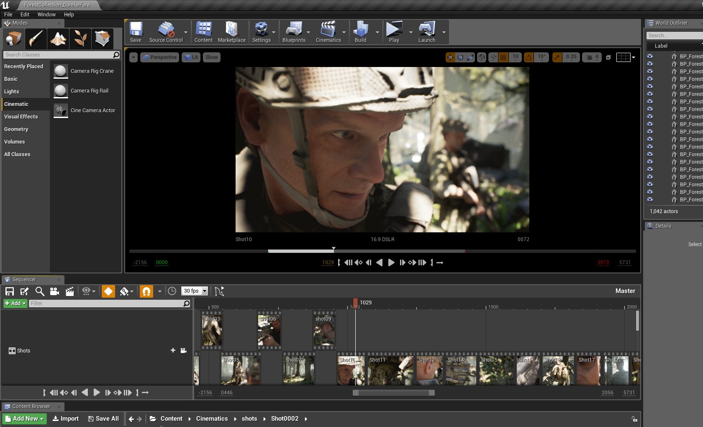Toggle Sequencer snapping magnet button

point(146,291)
